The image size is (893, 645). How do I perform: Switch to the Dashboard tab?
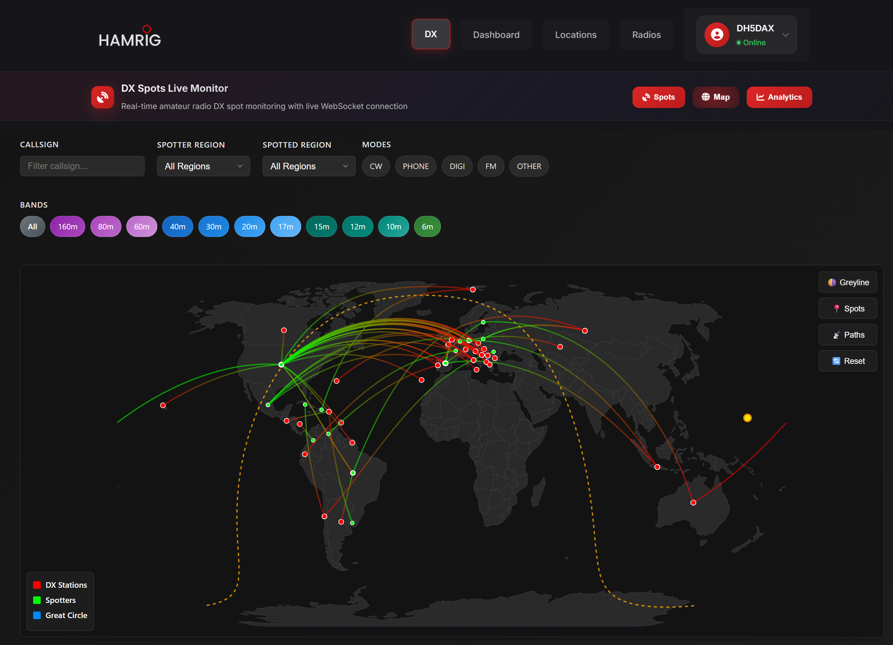coord(496,34)
